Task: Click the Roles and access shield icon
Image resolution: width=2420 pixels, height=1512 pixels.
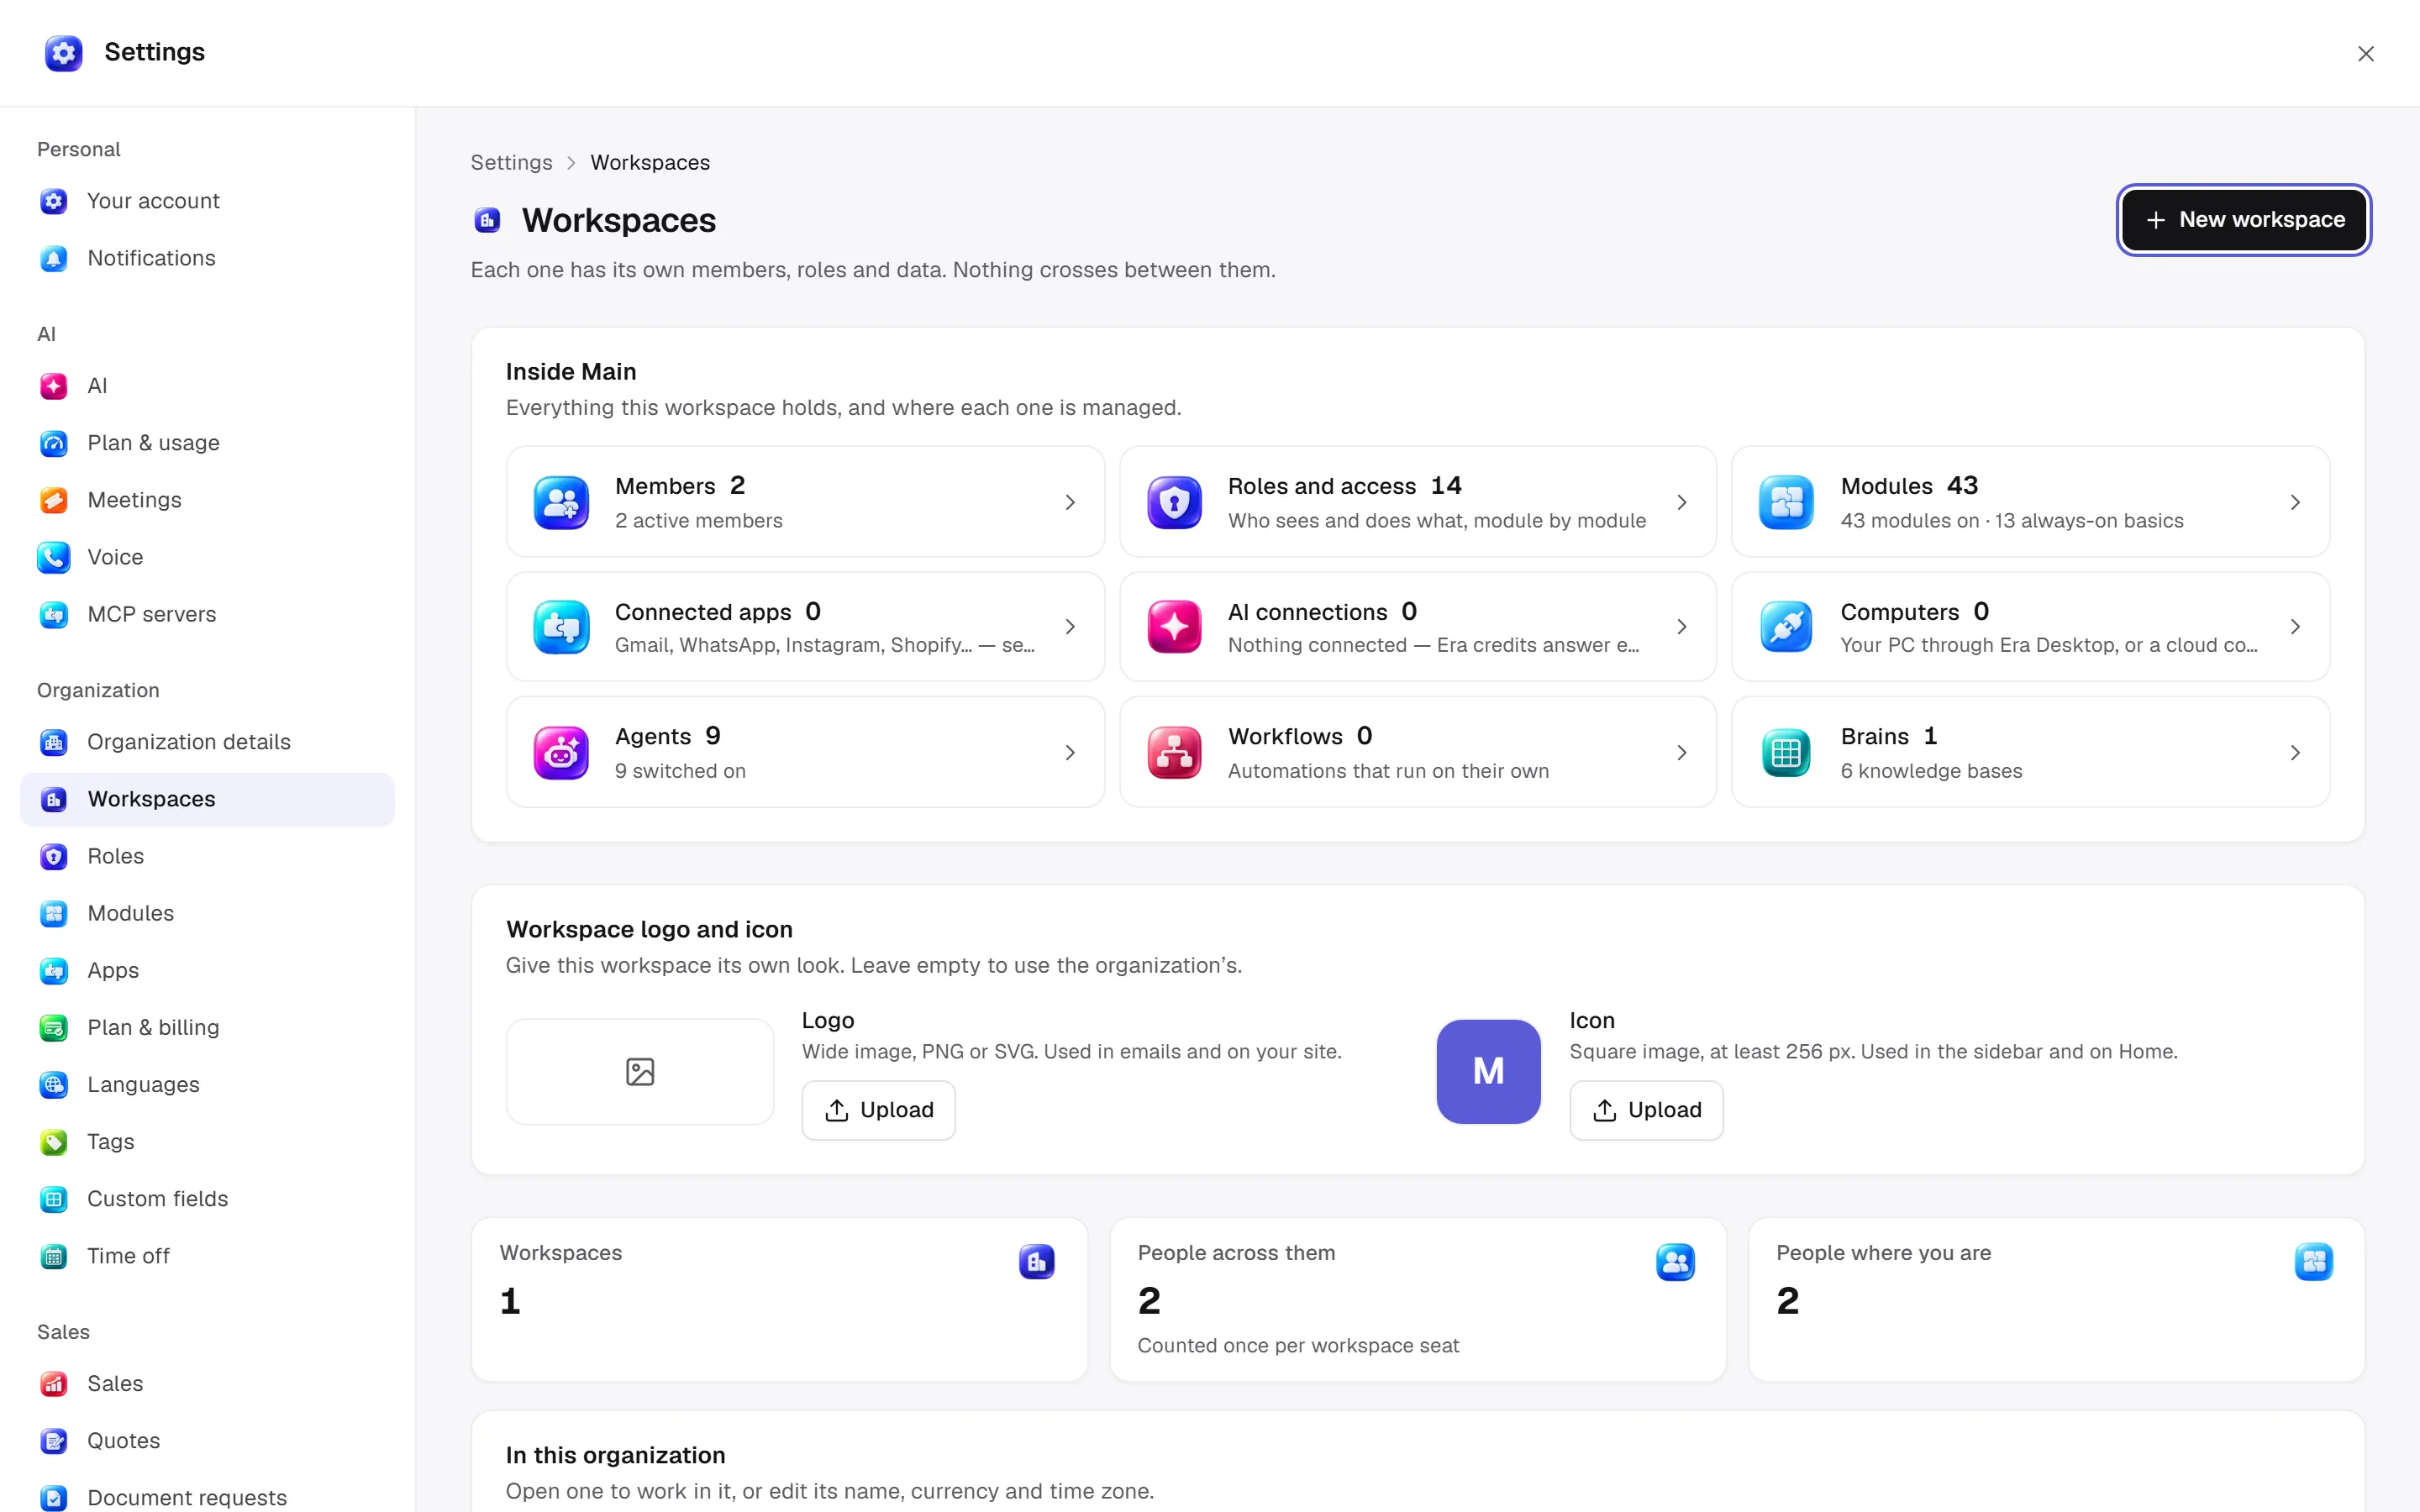Action: [x=1174, y=502]
